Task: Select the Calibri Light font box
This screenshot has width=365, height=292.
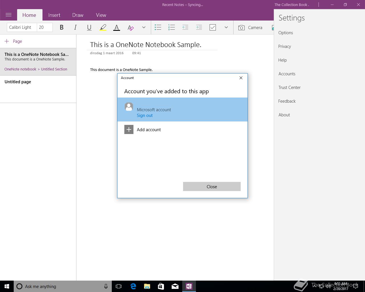Action: [x=22, y=27]
